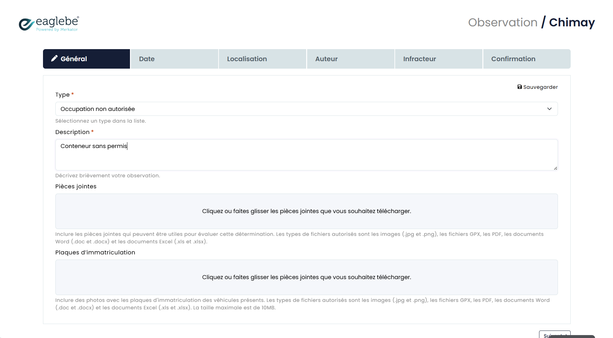Select the Infracteur tab
The width and height of the screenshot is (613, 338).
coord(439,59)
